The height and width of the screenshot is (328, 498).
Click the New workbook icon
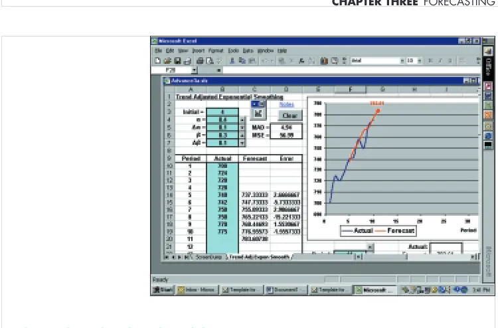click(157, 60)
